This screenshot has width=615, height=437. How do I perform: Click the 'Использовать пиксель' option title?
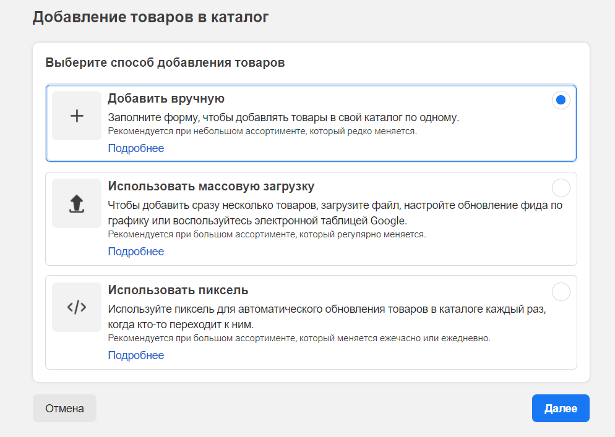(178, 291)
